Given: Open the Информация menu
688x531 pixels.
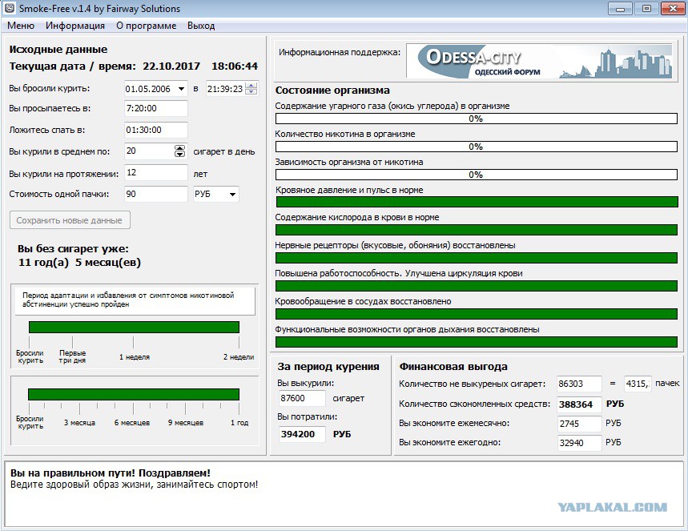Looking at the screenshot, I should pos(75,26).
